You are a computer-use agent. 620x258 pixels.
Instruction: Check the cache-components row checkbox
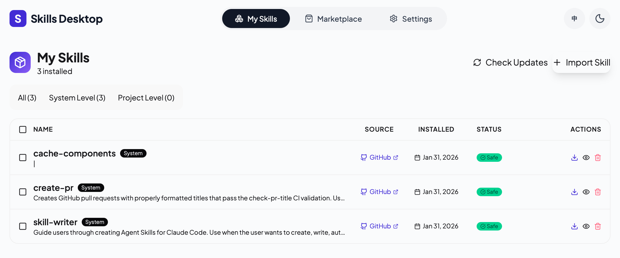click(23, 158)
